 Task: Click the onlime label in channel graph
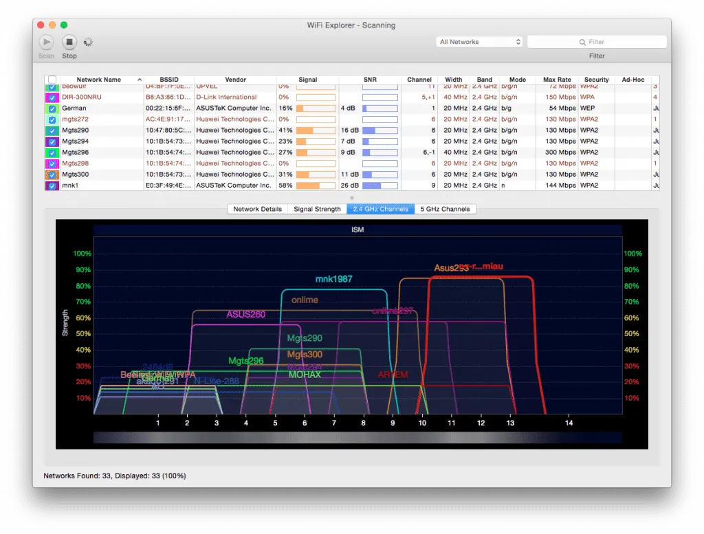tap(305, 300)
